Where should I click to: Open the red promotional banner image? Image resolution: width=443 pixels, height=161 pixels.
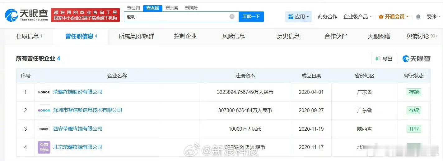coord(85,15)
